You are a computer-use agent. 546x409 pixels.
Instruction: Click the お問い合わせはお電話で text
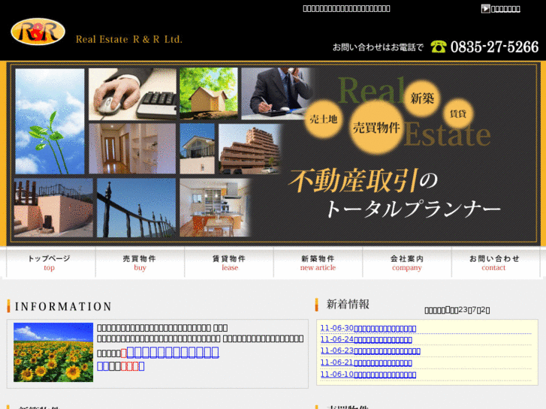pos(378,47)
